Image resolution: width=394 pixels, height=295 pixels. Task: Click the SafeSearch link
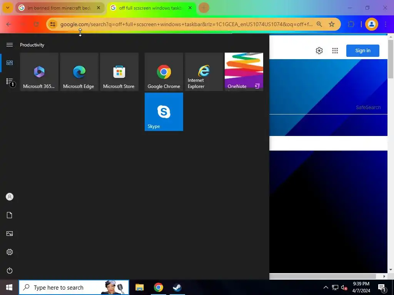point(368,108)
